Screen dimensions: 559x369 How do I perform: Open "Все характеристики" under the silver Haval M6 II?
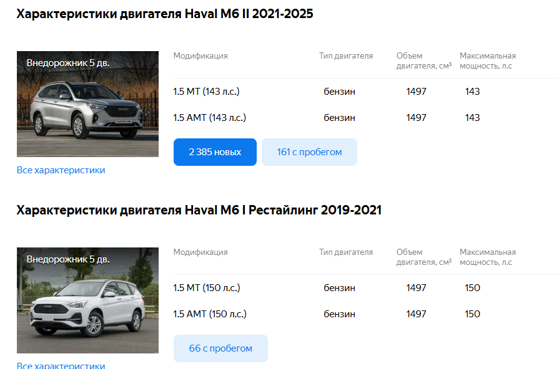point(61,170)
